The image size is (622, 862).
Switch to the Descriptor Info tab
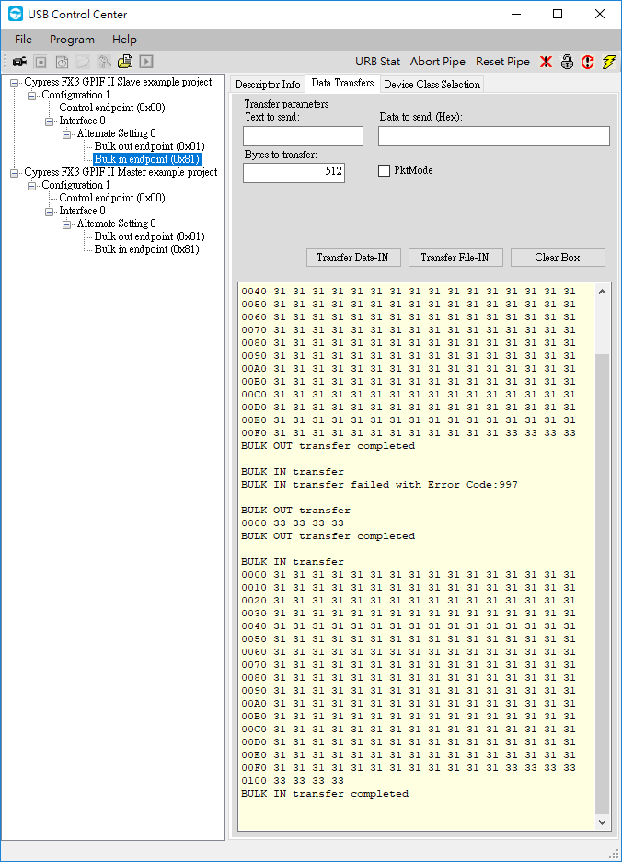pyautogui.click(x=267, y=84)
